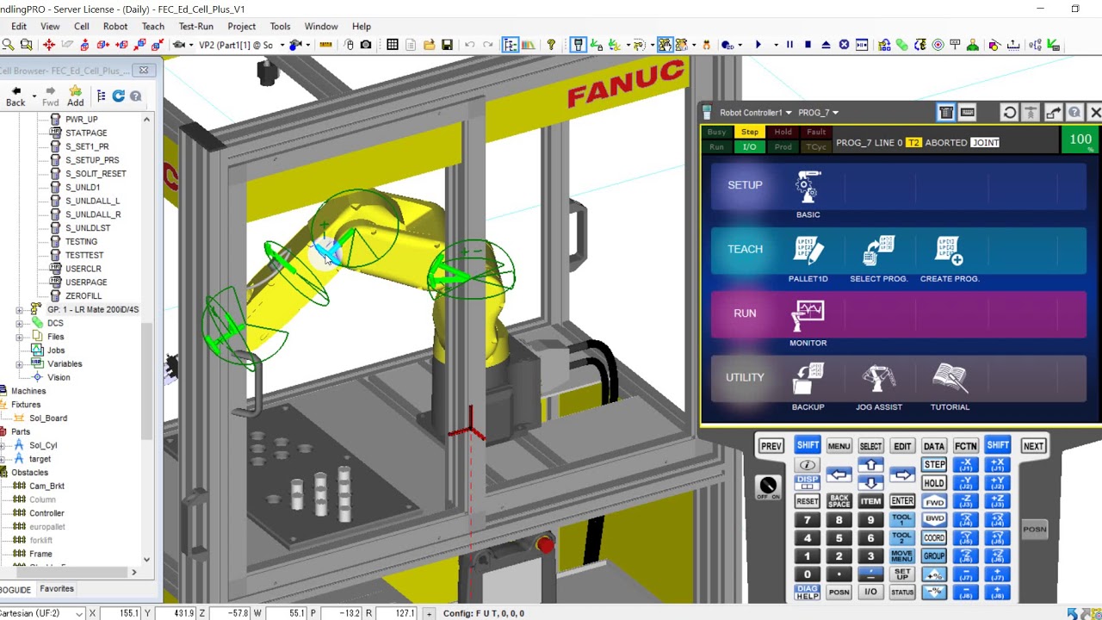Click refresh icon on pendant title bar
Image resolution: width=1102 pixels, height=620 pixels.
[x=1009, y=113]
